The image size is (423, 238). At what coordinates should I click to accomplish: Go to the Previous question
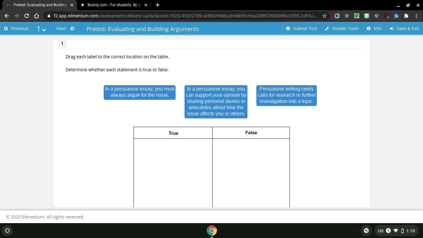click(x=16, y=29)
